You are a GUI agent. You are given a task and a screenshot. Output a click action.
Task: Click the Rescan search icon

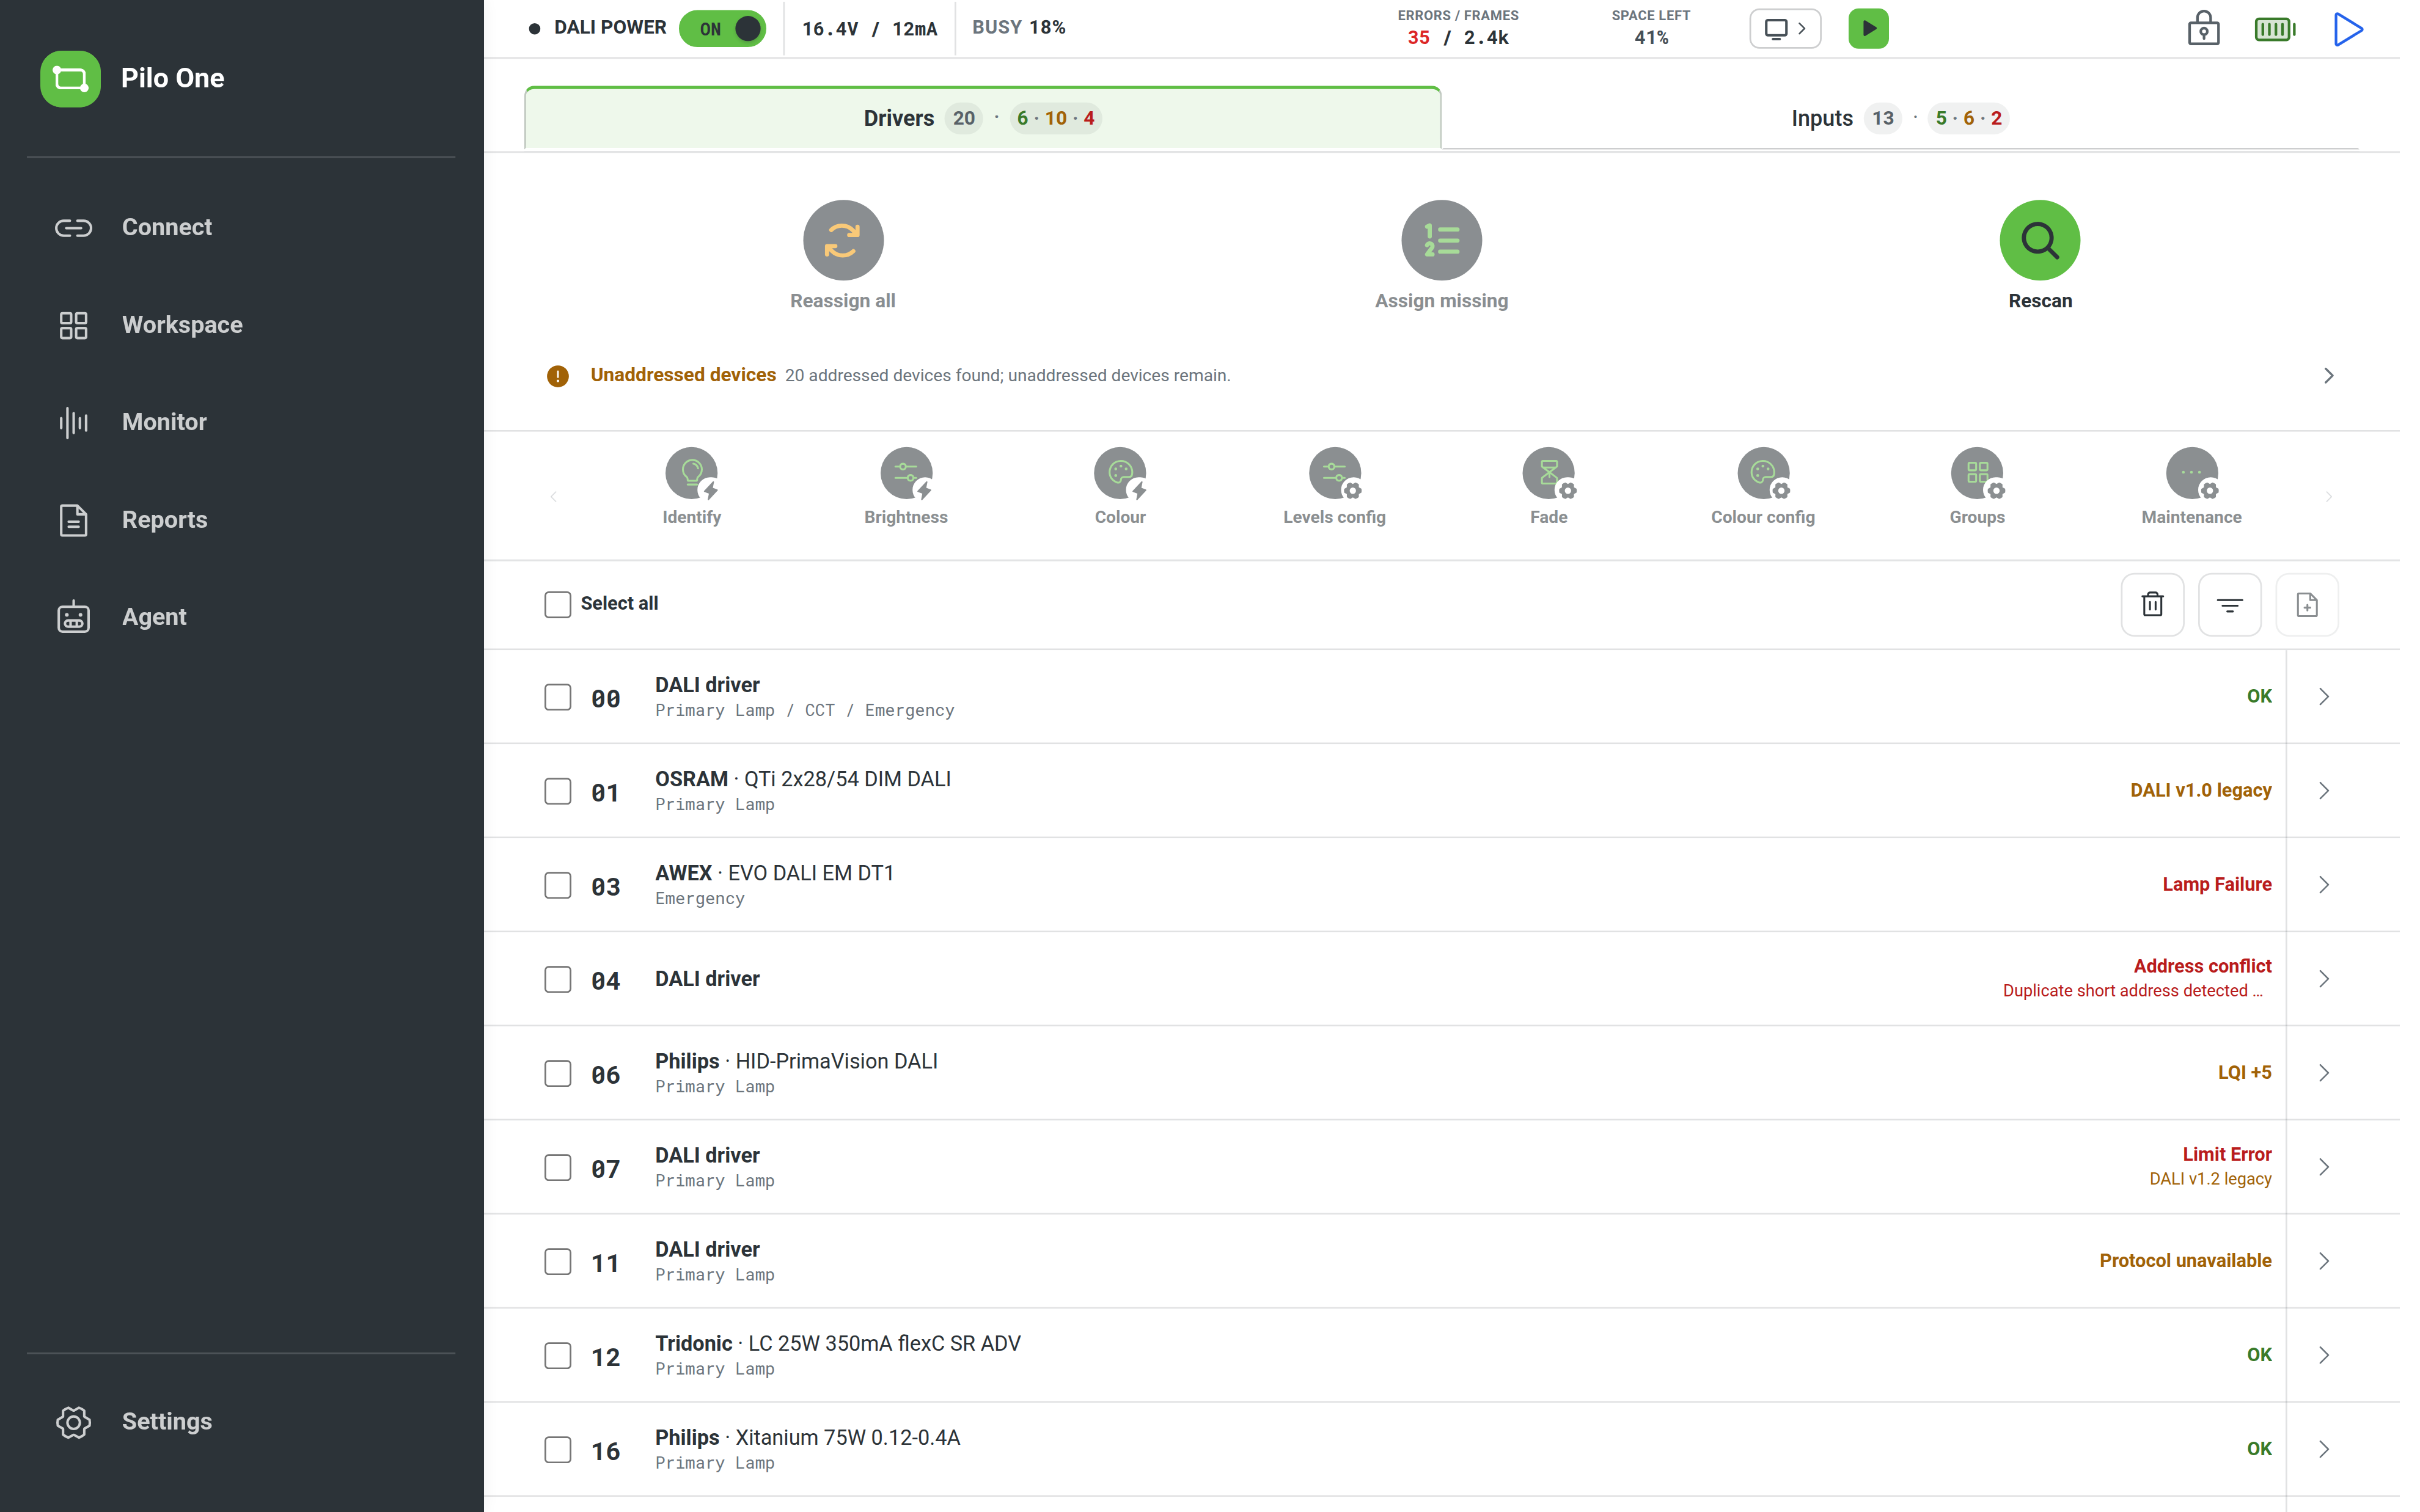(x=2039, y=240)
